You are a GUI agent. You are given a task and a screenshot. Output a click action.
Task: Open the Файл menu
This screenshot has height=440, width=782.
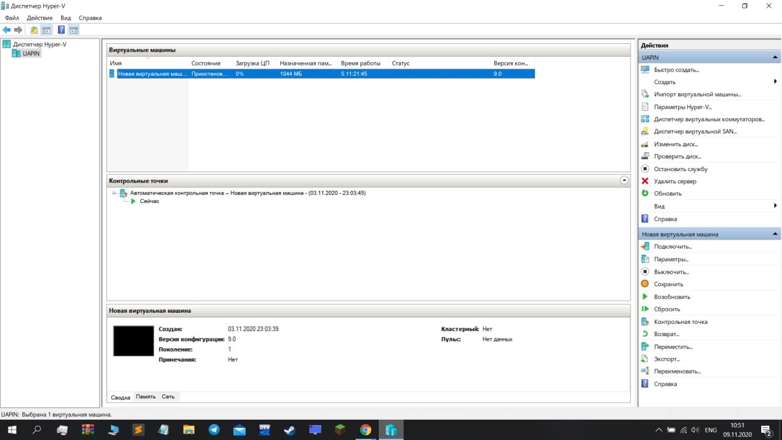coord(12,18)
